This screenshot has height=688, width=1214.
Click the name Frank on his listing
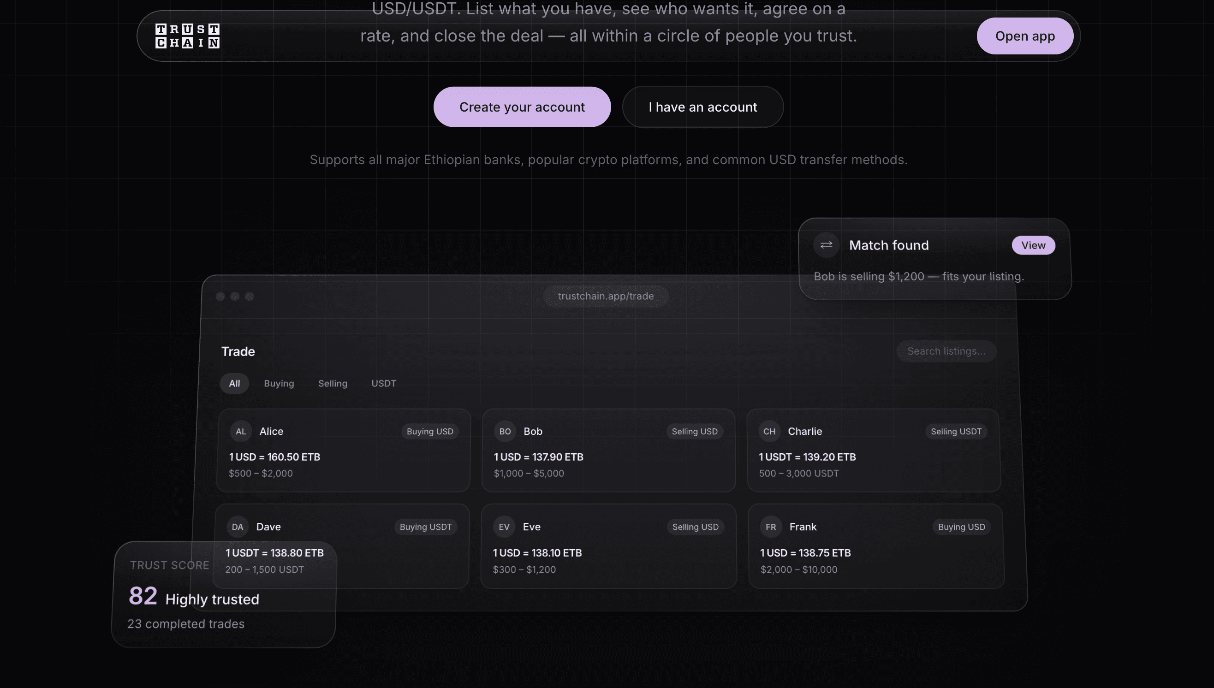(803, 527)
